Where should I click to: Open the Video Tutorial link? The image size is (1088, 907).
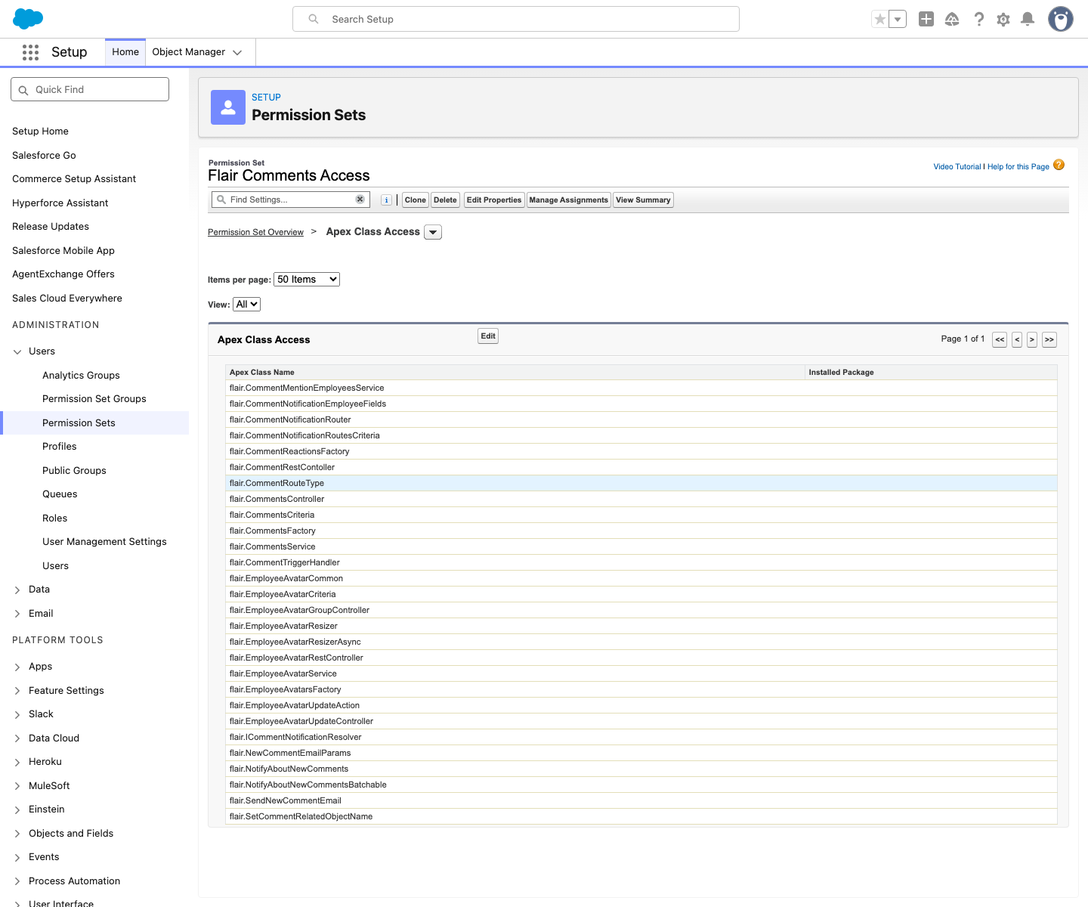click(x=957, y=166)
